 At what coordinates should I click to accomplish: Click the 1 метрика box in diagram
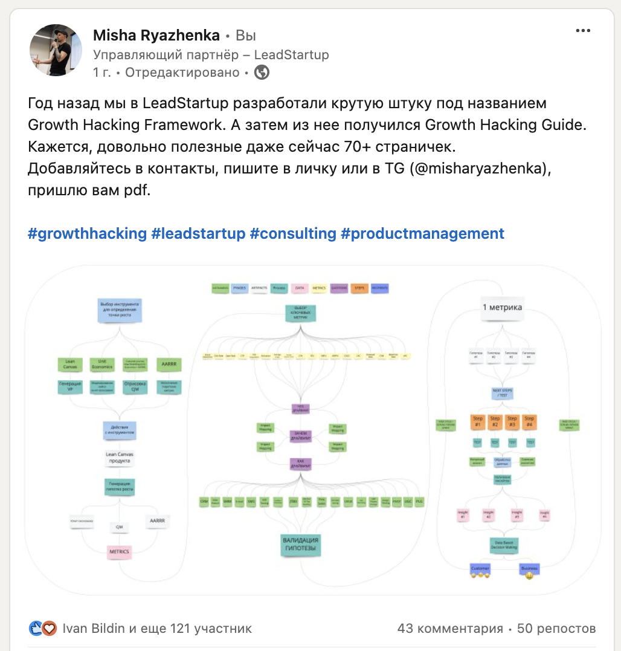503,308
